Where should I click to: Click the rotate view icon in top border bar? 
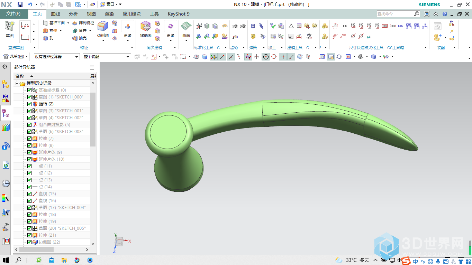click(x=339, y=57)
